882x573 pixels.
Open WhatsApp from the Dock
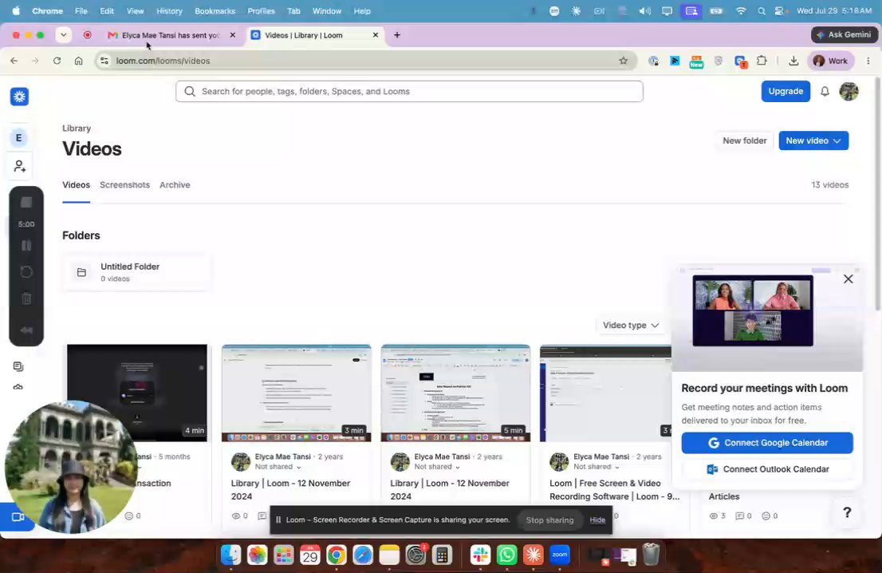pos(507,555)
